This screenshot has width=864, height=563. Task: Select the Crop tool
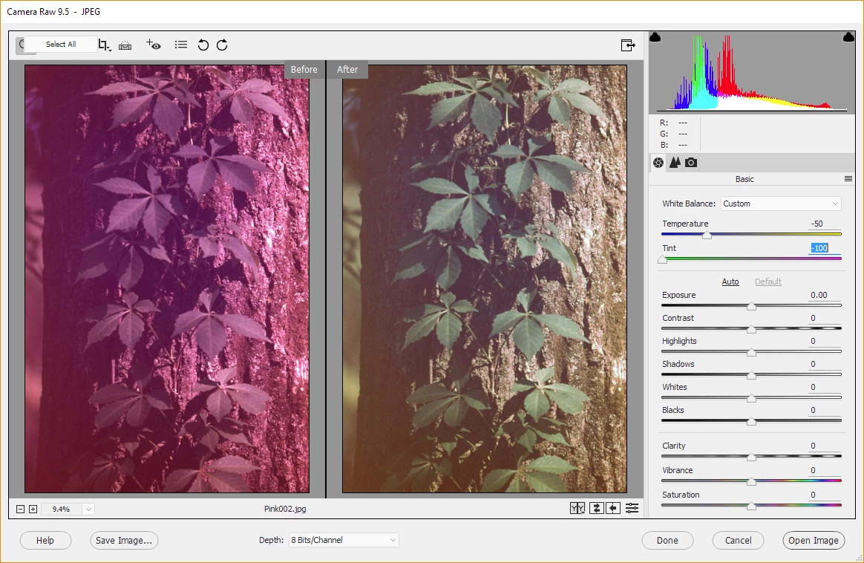(103, 44)
